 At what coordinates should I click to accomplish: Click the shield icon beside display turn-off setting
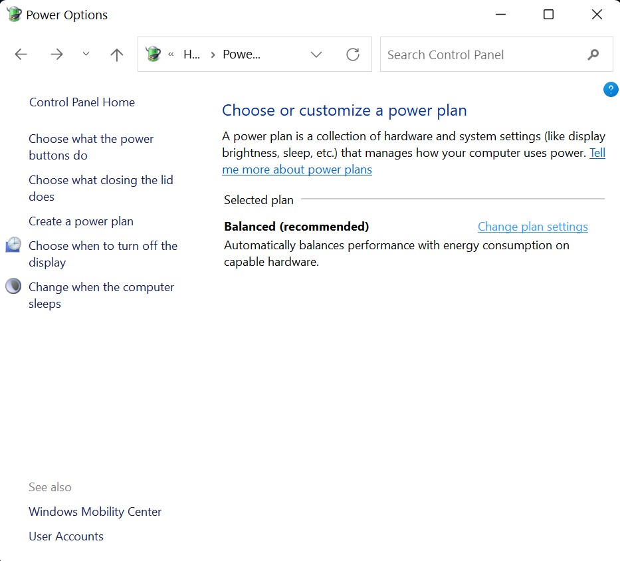(13, 245)
